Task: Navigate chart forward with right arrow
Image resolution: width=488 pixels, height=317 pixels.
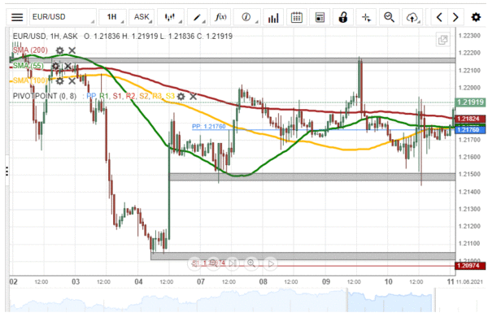Action: 455,17
